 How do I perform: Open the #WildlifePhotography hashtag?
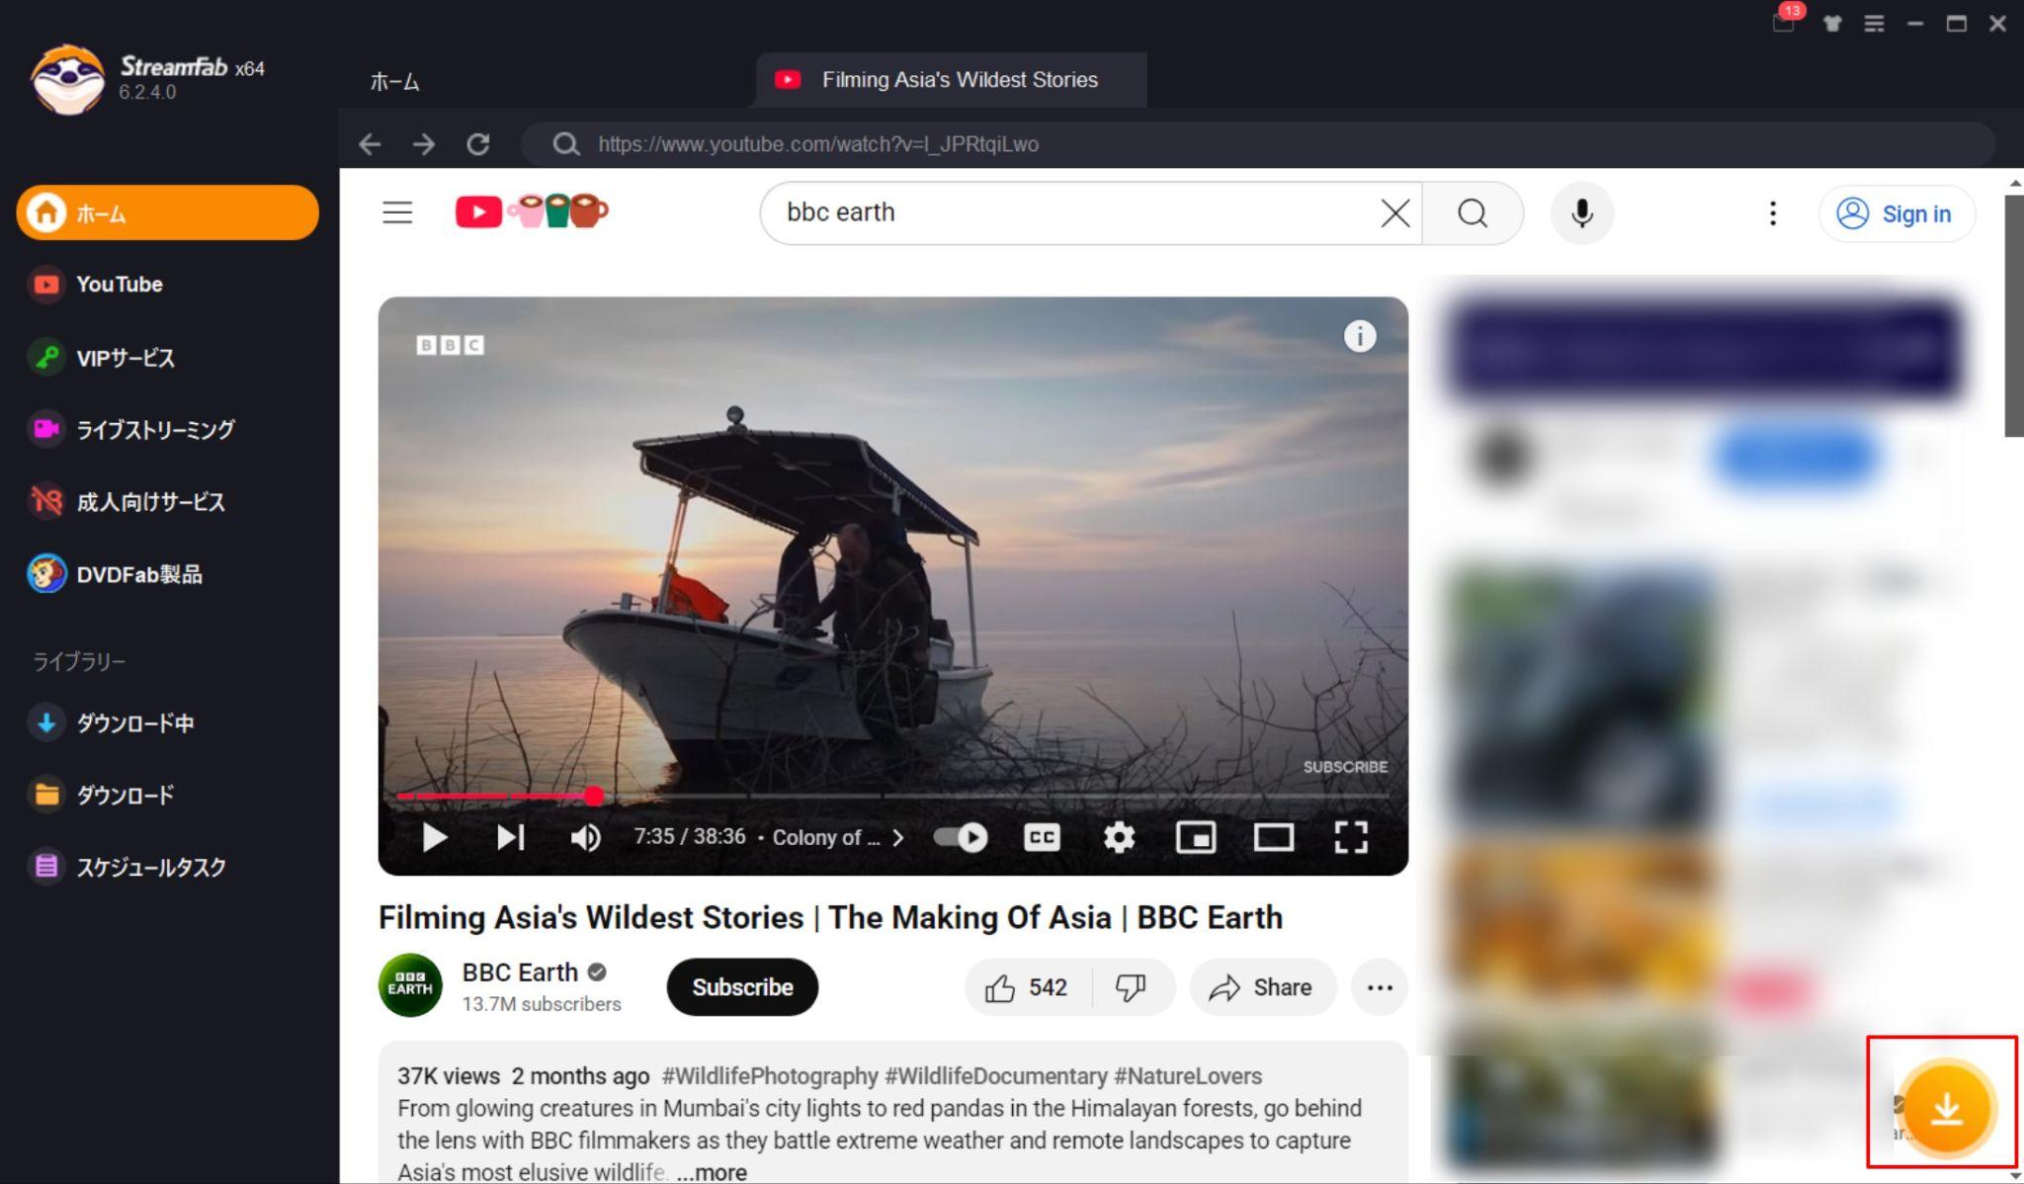[x=770, y=1076]
